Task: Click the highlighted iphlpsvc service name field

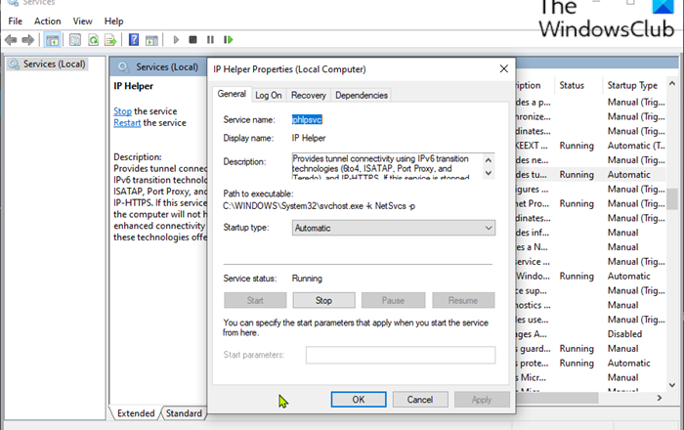Action: pyautogui.click(x=307, y=119)
